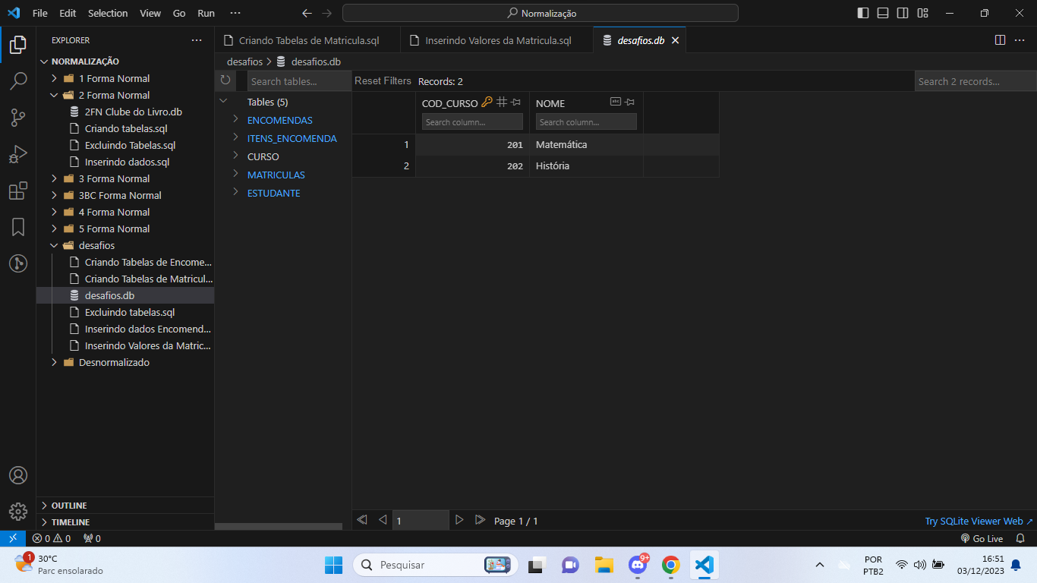
Task: Select the CURSO table
Action: point(263,156)
